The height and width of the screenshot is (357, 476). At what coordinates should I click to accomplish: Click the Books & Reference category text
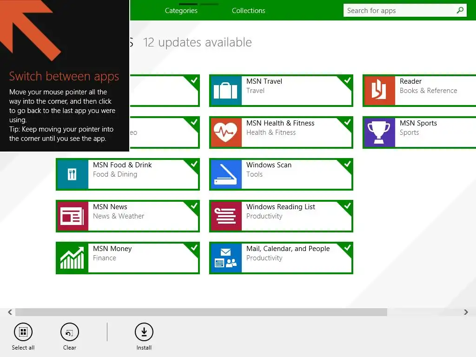click(x=428, y=91)
